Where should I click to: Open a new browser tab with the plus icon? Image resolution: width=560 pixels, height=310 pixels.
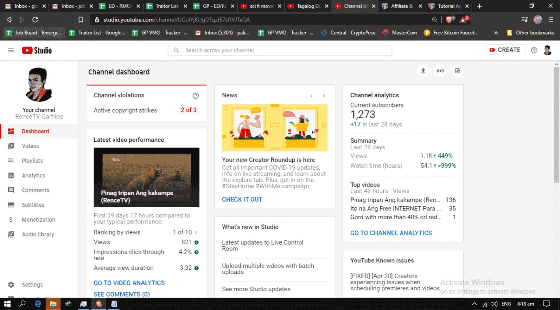coord(479,6)
